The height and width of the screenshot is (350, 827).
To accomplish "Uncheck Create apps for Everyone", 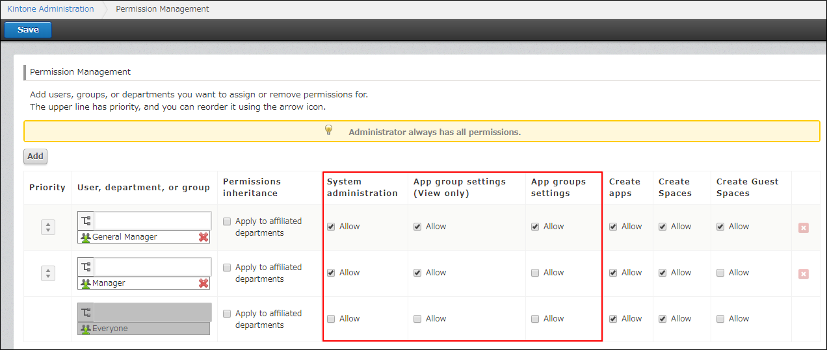I will 613,319.
